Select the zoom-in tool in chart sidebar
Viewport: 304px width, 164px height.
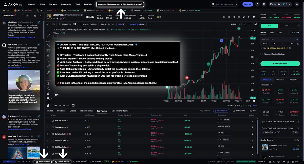(48, 77)
